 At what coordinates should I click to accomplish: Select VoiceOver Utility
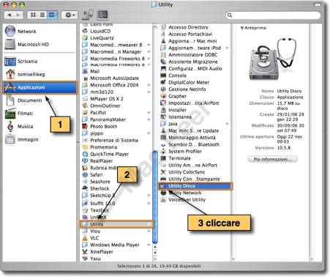click(187, 199)
